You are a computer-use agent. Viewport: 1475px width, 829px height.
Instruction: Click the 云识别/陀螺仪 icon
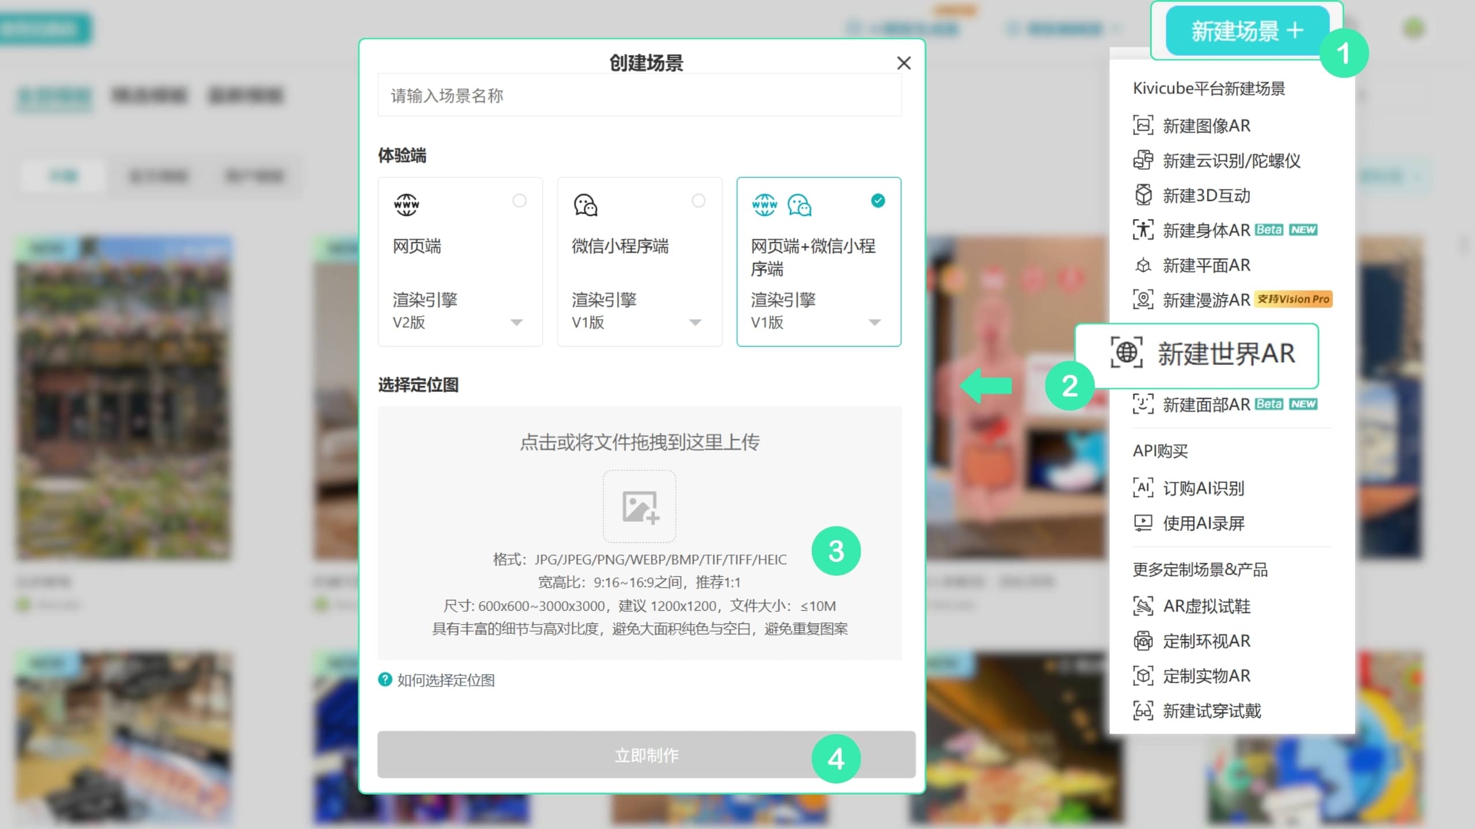[1143, 161]
